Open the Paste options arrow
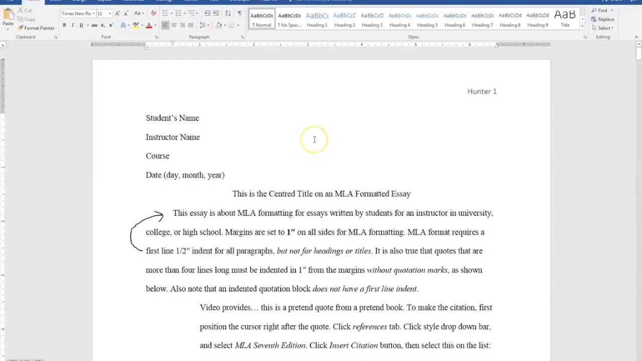 tap(8, 29)
